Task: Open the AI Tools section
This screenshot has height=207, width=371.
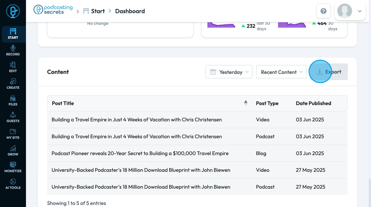Action: click(x=13, y=184)
